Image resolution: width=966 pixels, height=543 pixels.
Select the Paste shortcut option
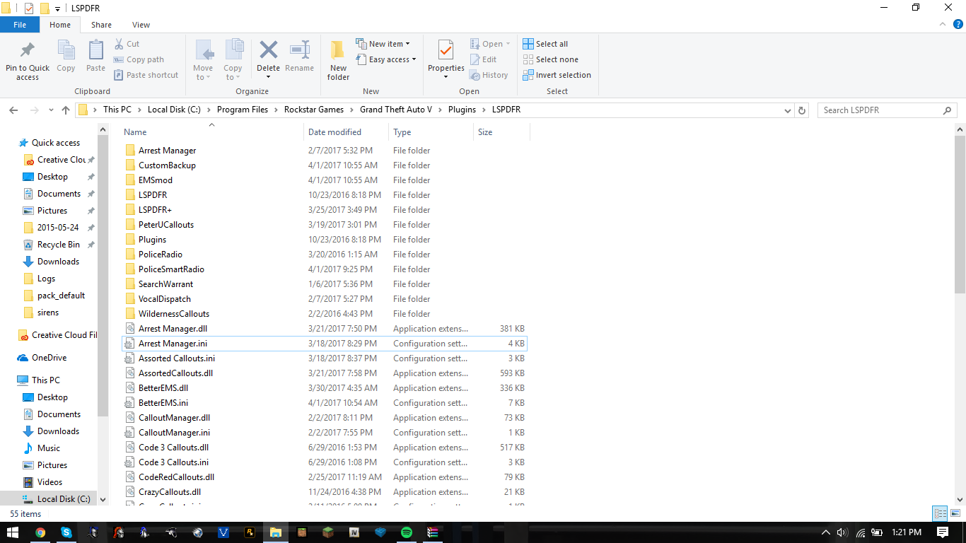[x=146, y=75]
